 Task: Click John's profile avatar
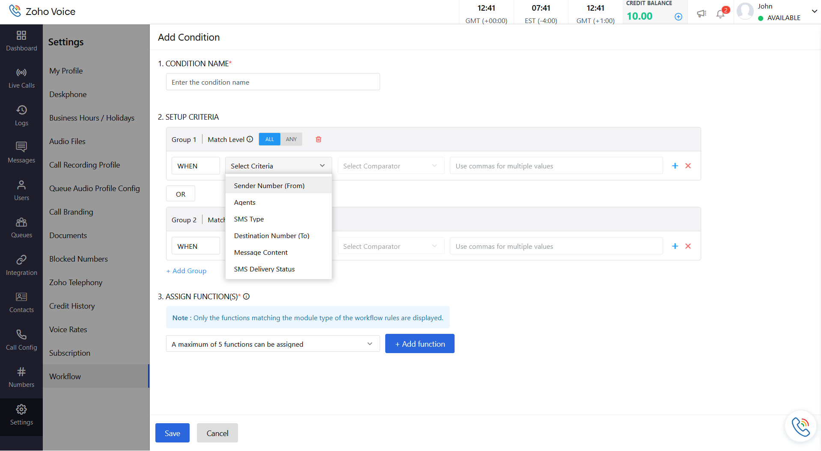click(x=745, y=12)
